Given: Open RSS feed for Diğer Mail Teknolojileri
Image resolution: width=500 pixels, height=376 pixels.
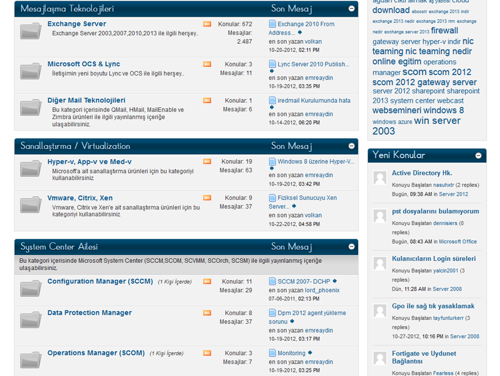Looking at the screenshot, I should point(207,101).
